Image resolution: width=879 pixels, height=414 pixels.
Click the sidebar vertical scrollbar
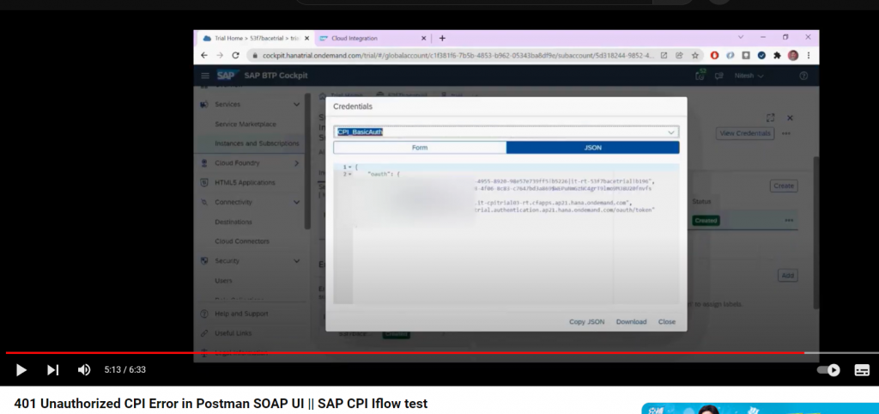[307, 161]
